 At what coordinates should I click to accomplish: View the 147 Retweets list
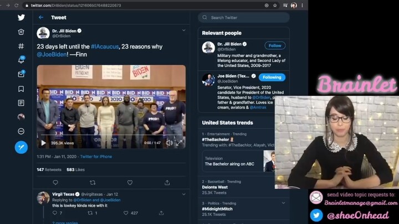49,170
